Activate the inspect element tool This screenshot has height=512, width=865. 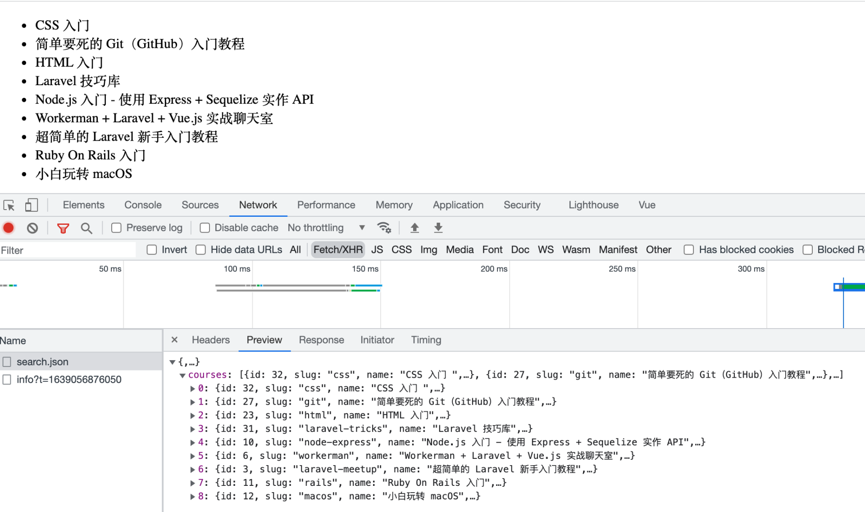click(x=8, y=205)
